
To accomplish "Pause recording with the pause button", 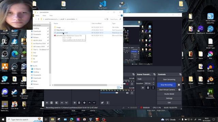I will (179, 85).
